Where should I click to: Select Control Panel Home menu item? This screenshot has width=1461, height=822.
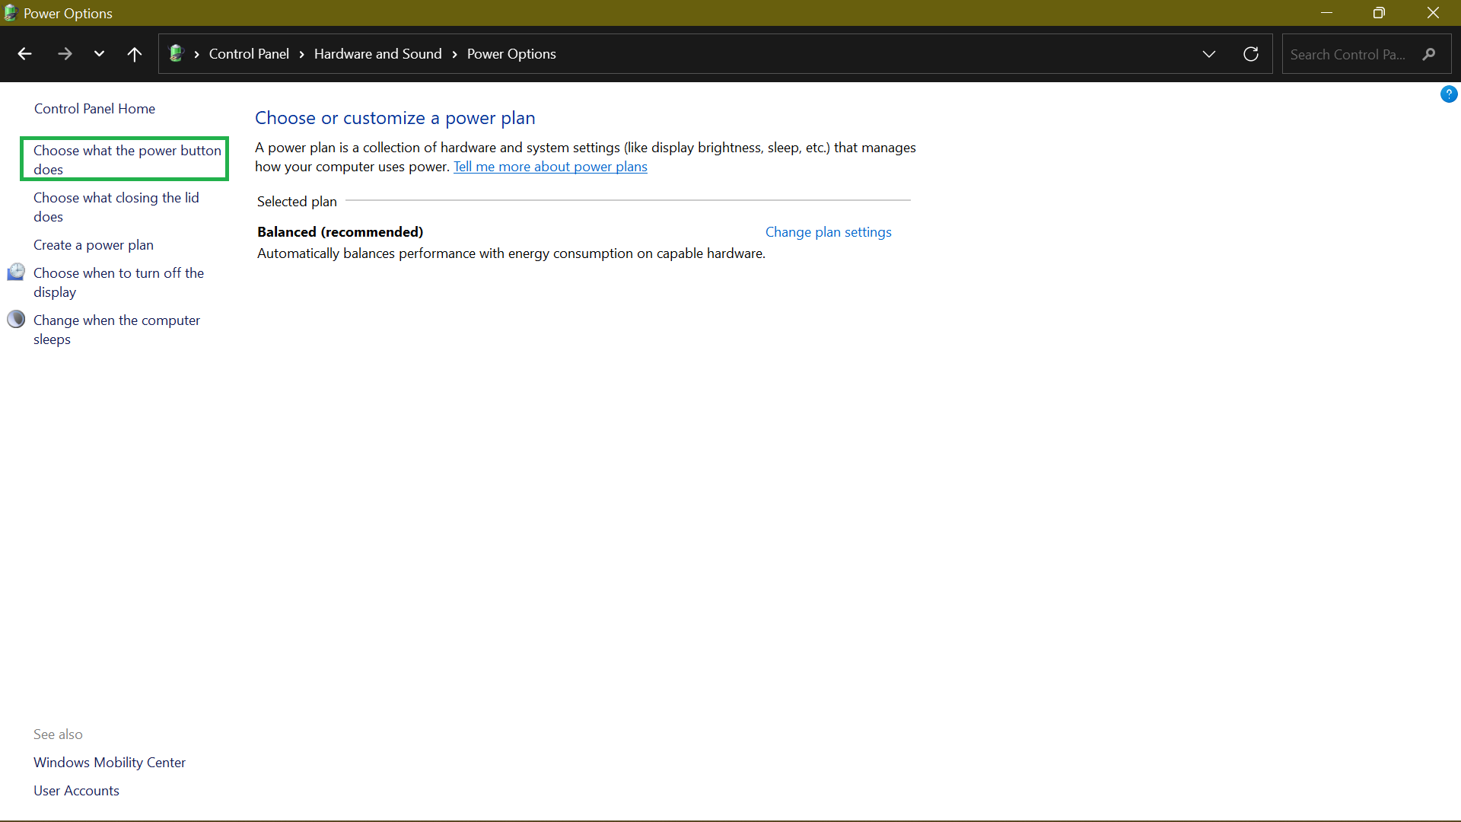[94, 108]
